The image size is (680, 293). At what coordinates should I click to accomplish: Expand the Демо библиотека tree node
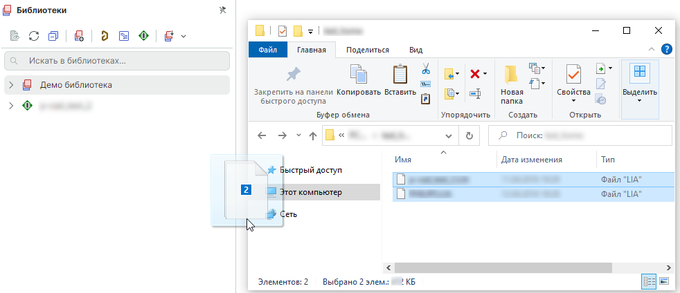(12, 85)
